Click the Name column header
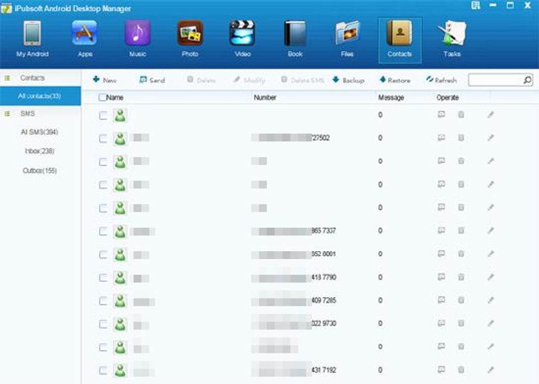The width and height of the screenshot is (539, 384). click(115, 97)
